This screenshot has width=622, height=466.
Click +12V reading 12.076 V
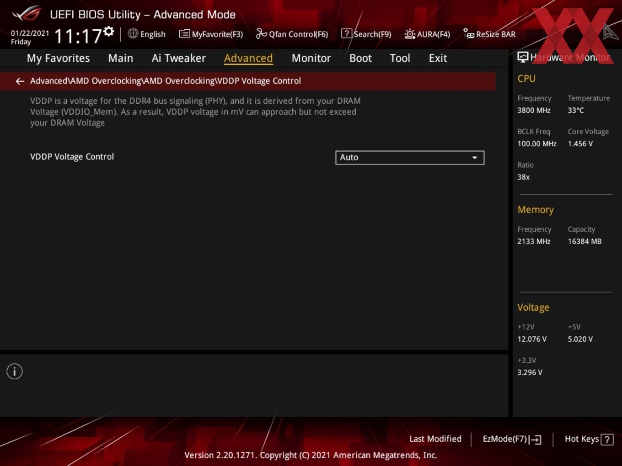click(532, 339)
